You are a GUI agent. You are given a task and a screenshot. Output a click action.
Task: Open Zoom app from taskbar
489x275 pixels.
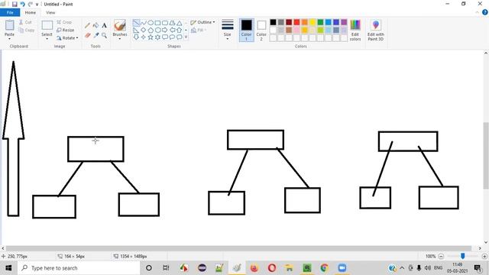point(342,268)
